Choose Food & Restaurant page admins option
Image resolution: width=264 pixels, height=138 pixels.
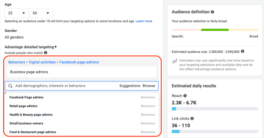33,132
